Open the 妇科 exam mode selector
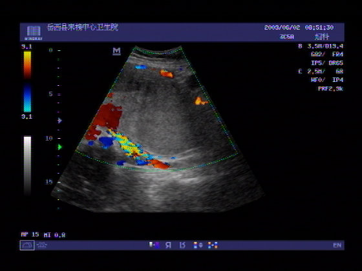This screenshot has width=362, height=271. [x=322, y=37]
